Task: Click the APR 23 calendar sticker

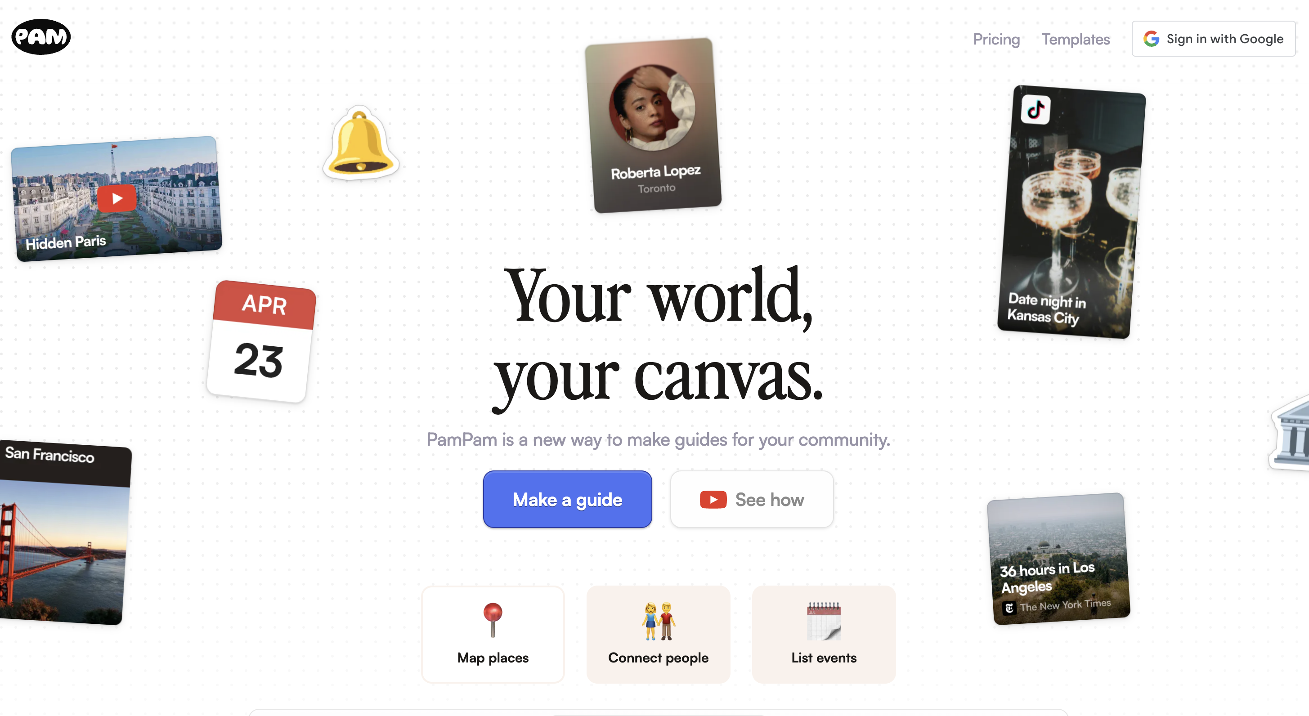Action: (x=261, y=341)
